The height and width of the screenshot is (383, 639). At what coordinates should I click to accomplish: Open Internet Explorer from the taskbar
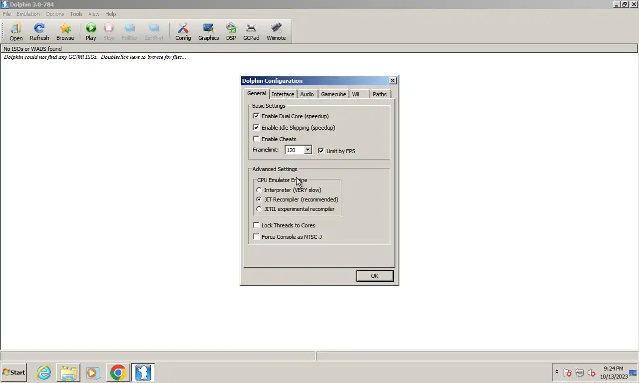44,373
